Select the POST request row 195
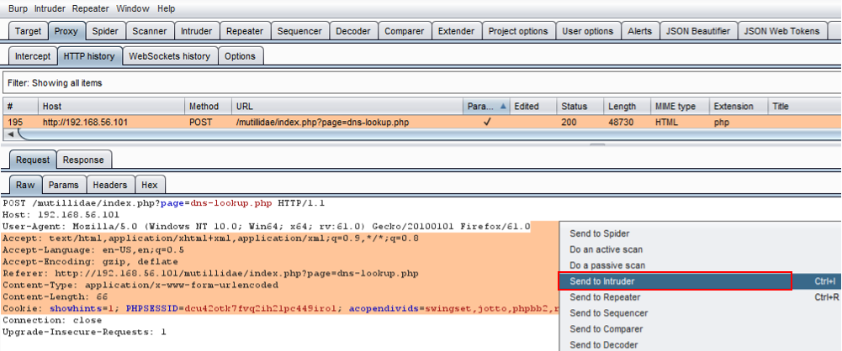 252,122
